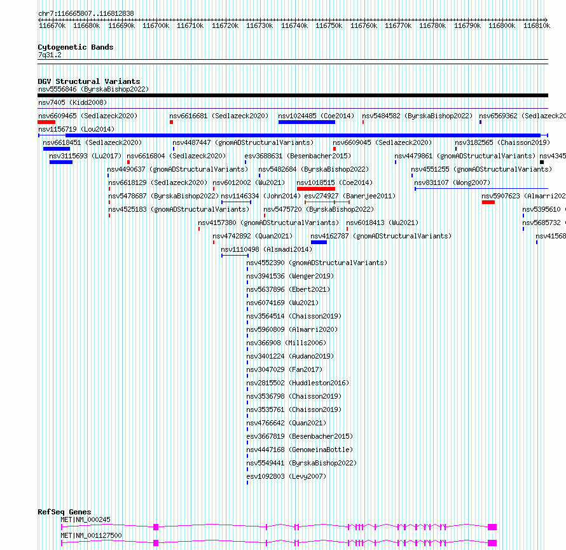Click nsv4479861 (gnomADStructuralVariants) label
This screenshot has width=566, height=550.
click(465, 156)
